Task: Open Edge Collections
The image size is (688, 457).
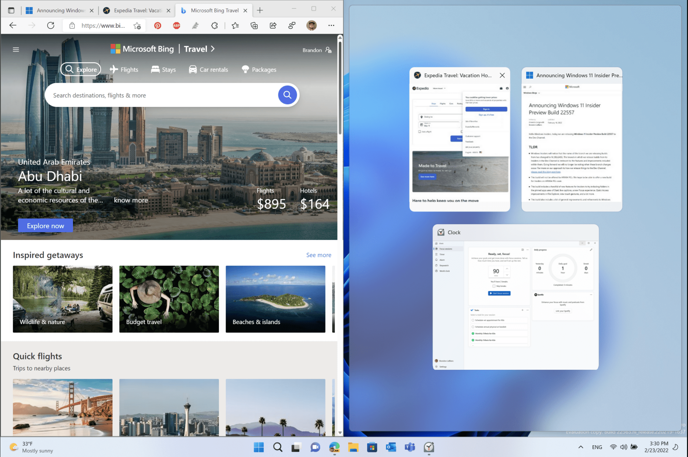Action: [254, 25]
